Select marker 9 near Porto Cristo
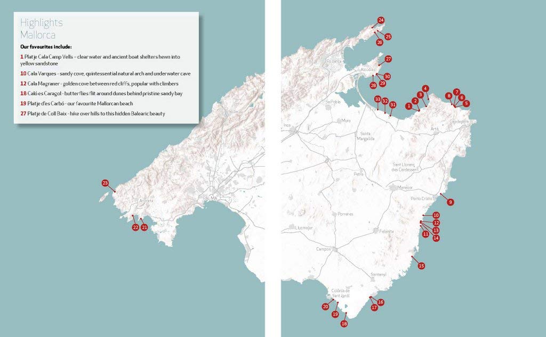The width and height of the screenshot is (546, 337). [451, 202]
